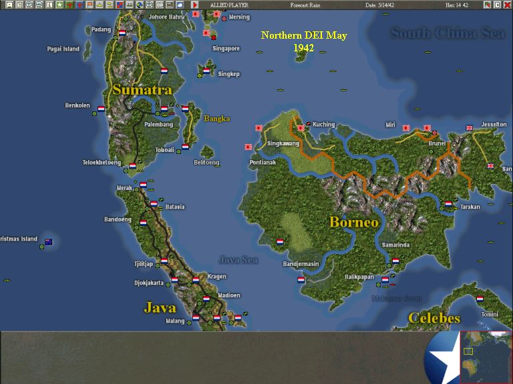Select the Dutch flag at Tomini on Celebes
The width and height of the screenshot is (513, 384).
pos(480,299)
